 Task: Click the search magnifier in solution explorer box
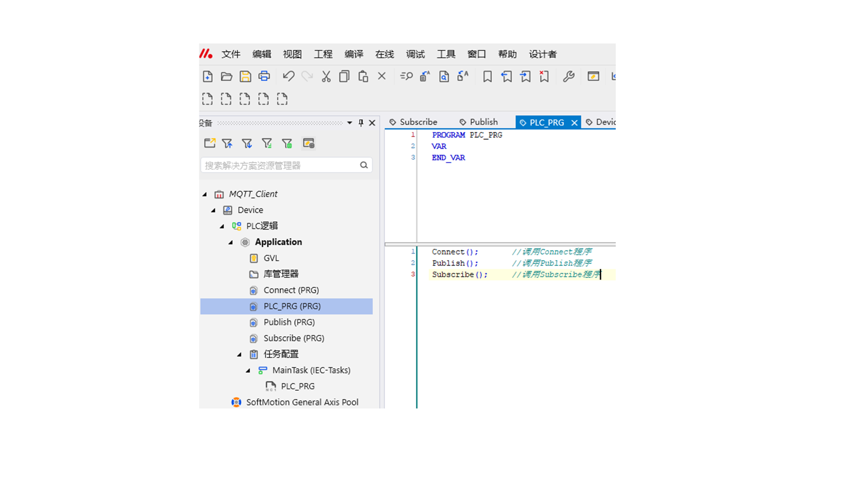point(364,165)
